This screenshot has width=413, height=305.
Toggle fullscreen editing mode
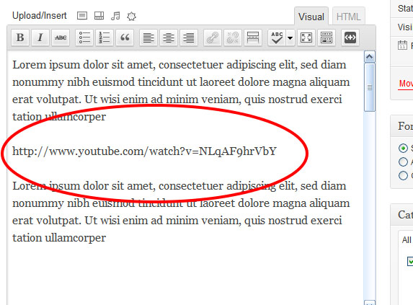point(306,37)
